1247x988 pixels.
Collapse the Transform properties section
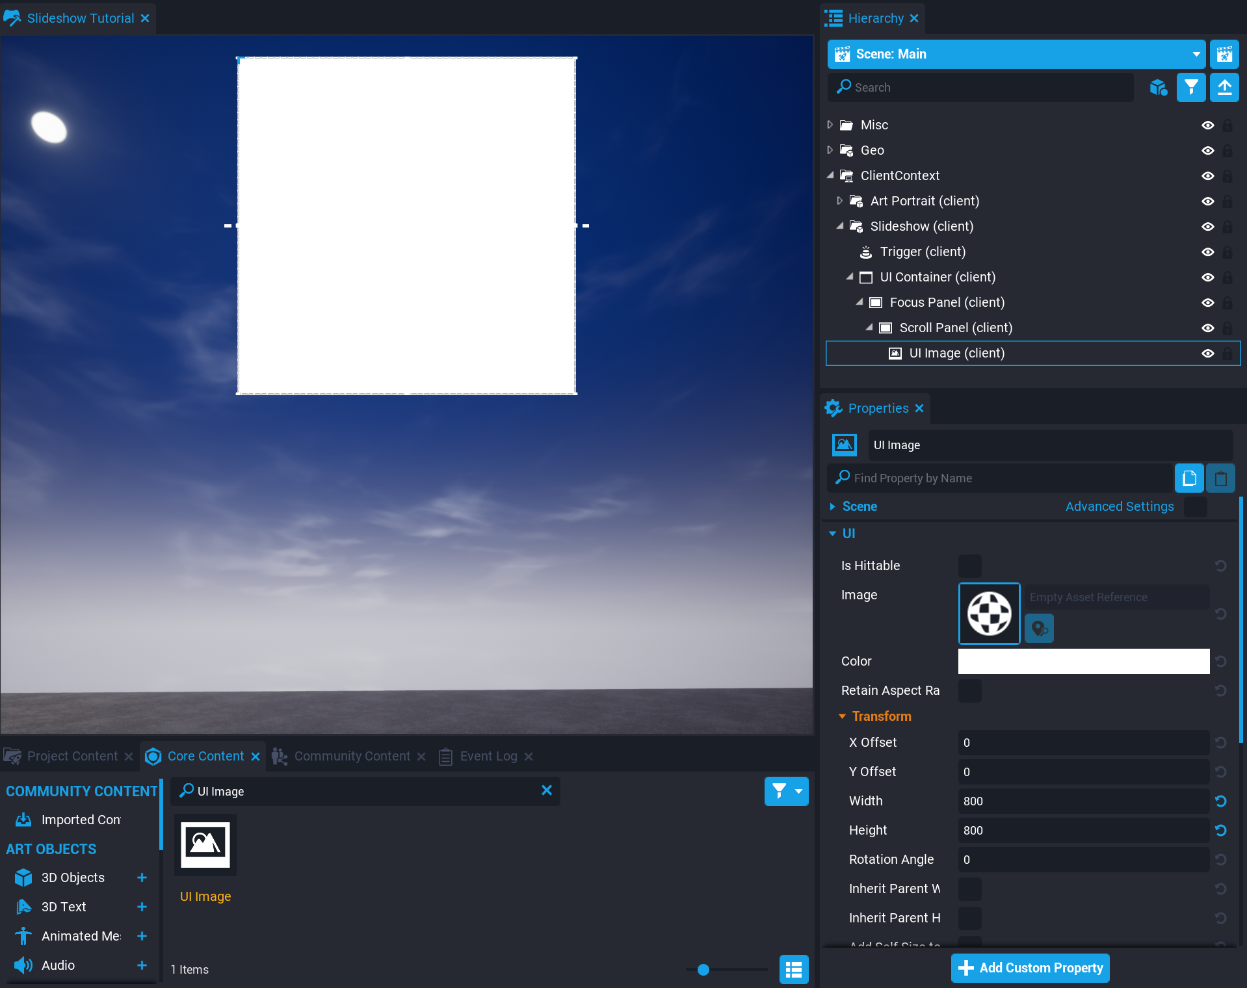click(x=843, y=716)
